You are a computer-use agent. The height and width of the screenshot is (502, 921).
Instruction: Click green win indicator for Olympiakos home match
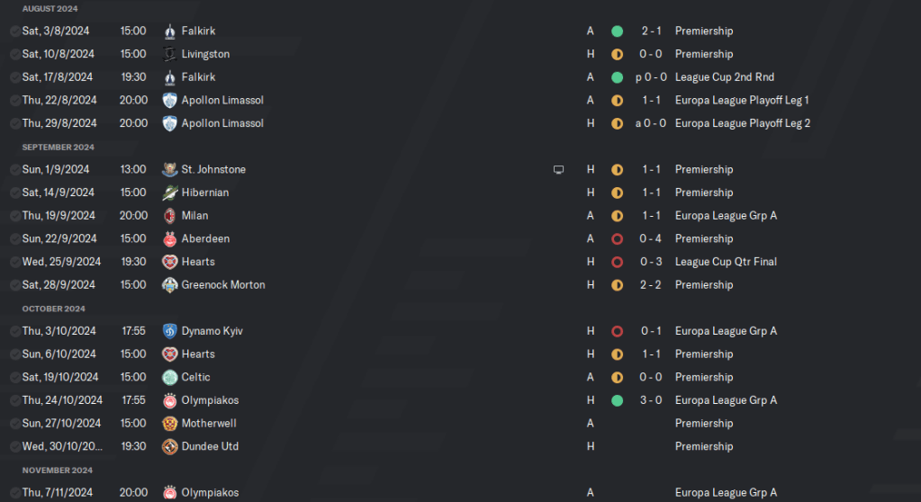click(x=617, y=400)
